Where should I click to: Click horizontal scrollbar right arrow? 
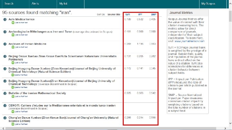click(x=225, y=128)
